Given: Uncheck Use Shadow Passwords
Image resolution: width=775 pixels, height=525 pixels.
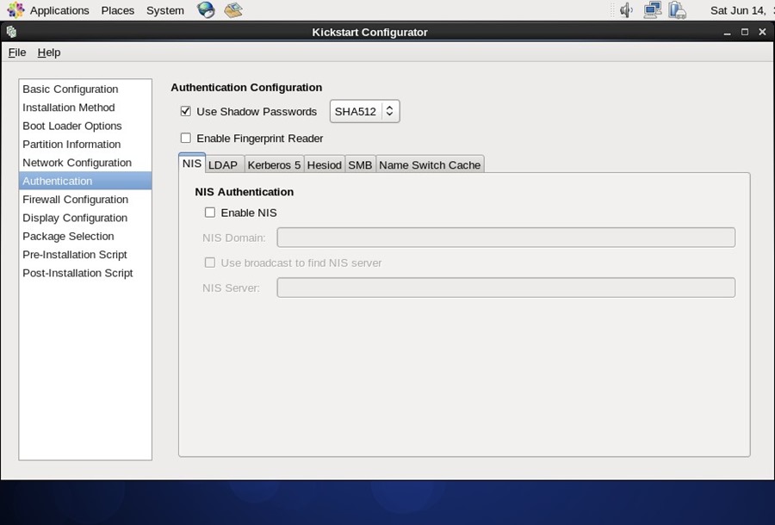Looking at the screenshot, I should pyautogui.click(x=185, y=111).
